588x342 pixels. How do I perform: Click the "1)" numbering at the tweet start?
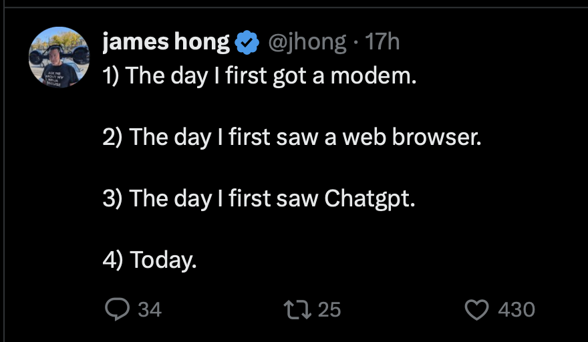point(111,75)
